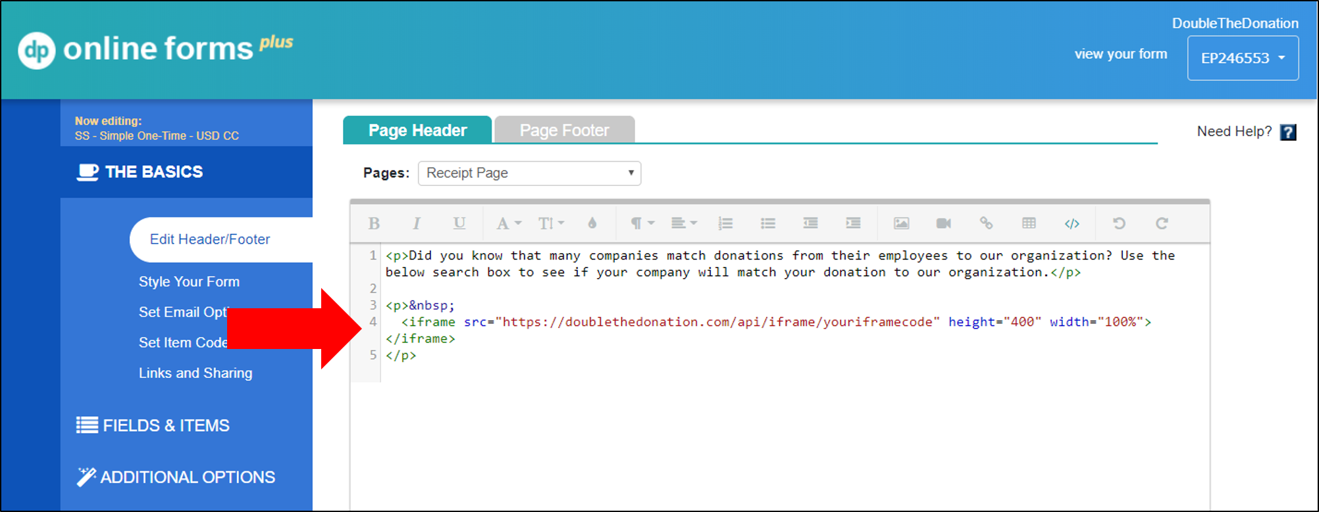This screenshot has height=512, width=1319.
Task: Open the text alignment dropdown
Action: (683, 223)
